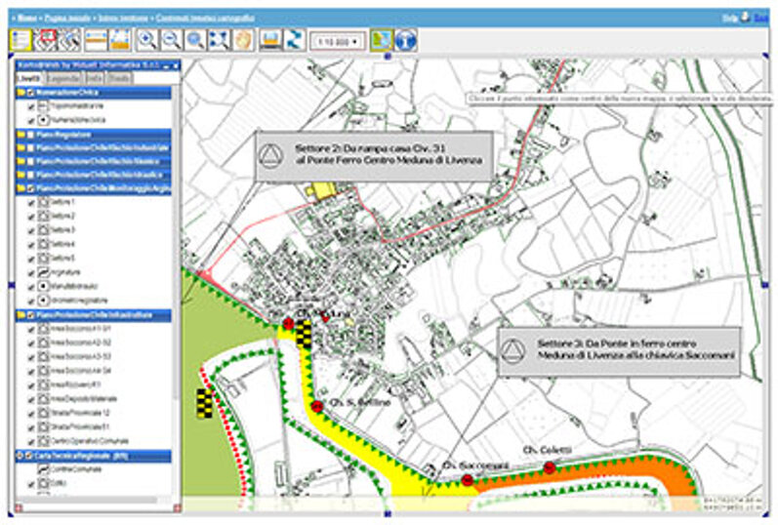Select the pan hand tool
This screenshot has width=778, height=525.
242,40
